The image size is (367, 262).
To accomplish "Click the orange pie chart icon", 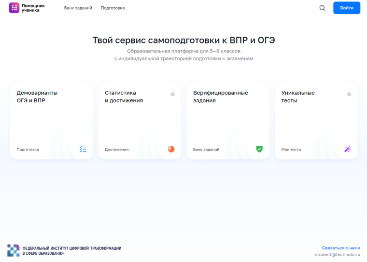I will click(171, 149).
